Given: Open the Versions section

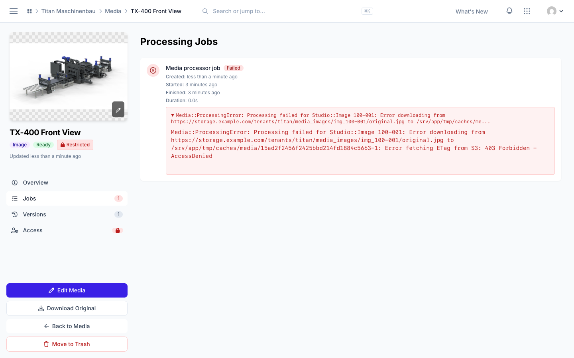Looking at the screenshot, I should click(67, 214).
